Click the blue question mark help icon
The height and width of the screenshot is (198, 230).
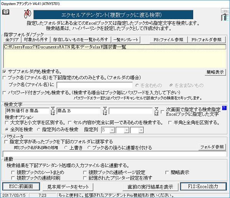(x=224, y=108)
